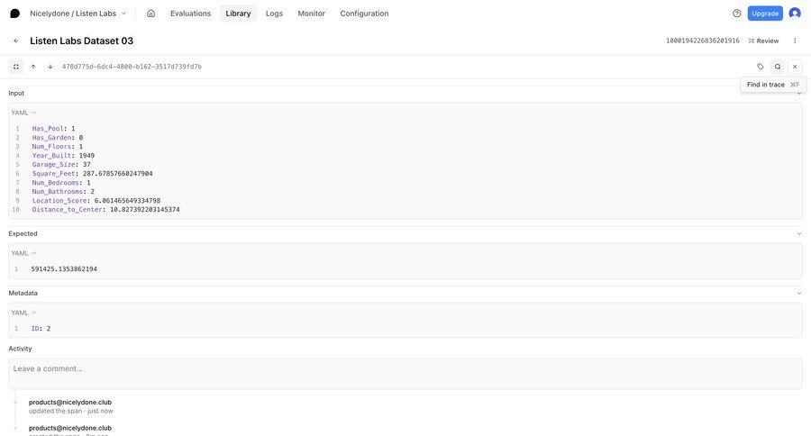Click the dataset ID 1000194226836201916
Image resolution: width=811 pixels, height=436 pixels.
(702, 41)
